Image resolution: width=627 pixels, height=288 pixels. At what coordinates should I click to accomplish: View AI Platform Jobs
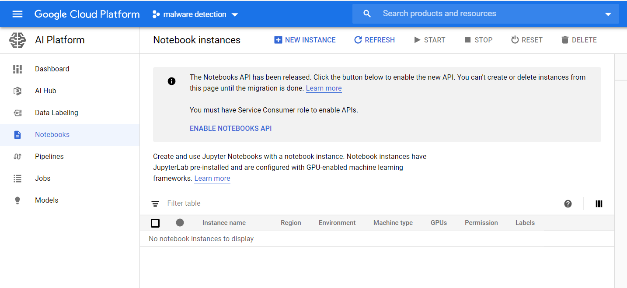[x=42, y=178]
